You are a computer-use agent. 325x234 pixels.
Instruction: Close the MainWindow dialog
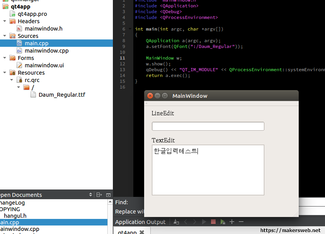pyautogui.click(x=150, y=96)
